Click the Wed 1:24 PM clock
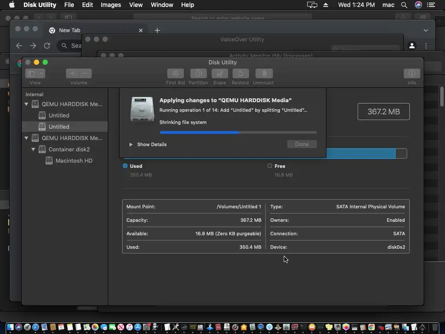The width and height of the screenshot is (445, 334). (x=356, y=5)
